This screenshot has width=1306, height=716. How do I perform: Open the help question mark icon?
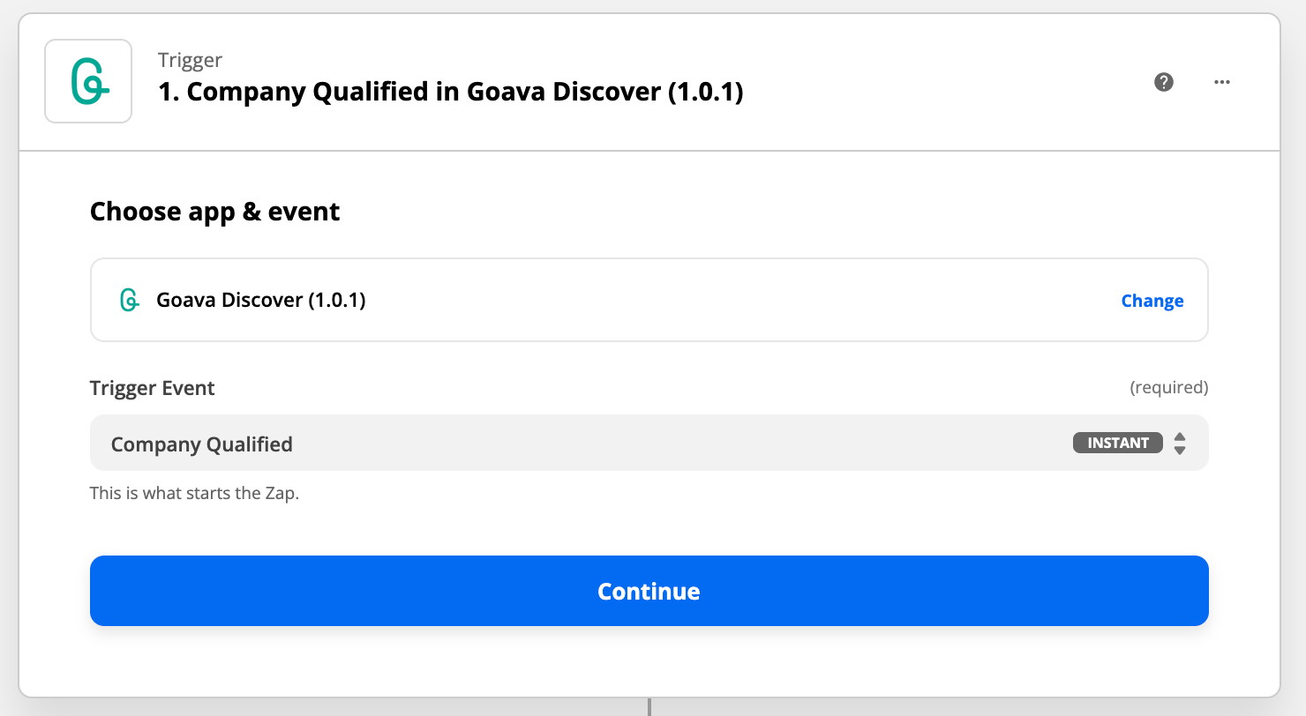point(1164,82)
